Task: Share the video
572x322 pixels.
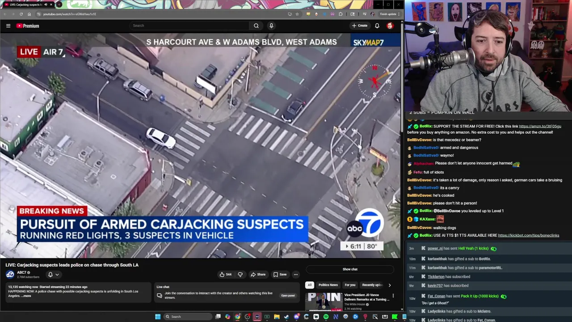Action: (x=258, y=275)
